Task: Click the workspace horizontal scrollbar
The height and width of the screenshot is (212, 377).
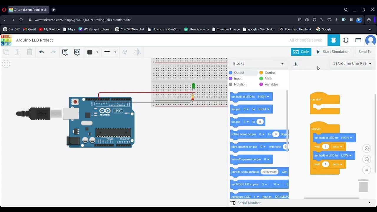Action: (331, 198)
